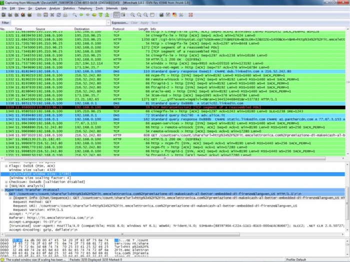Image resolution: width=350 pixels, height=262 pixels.
Task: Click packet list vertical scrollbar
Action: tap(348, 82)
